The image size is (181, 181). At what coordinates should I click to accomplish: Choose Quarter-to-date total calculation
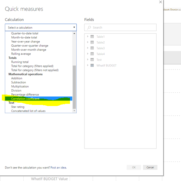[x=25, y=33]
